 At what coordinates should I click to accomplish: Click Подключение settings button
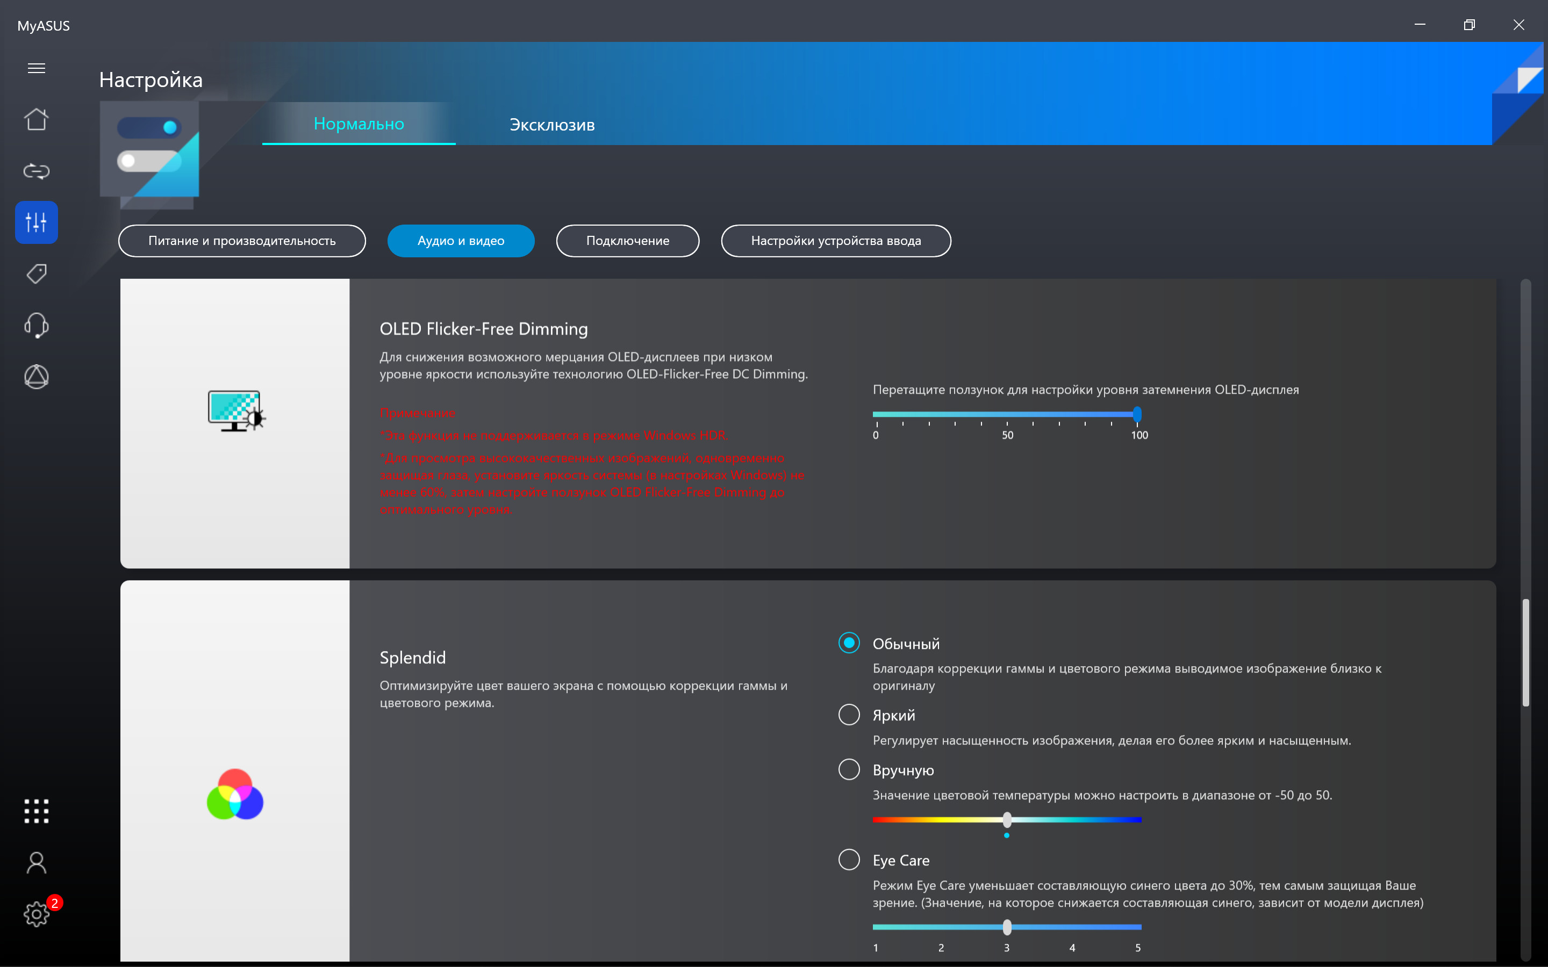(x=628, y=240)
